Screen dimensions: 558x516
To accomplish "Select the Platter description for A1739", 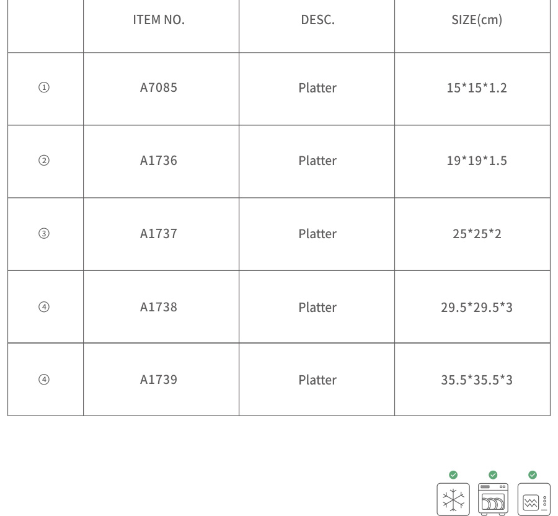I will tap(317, 380).
